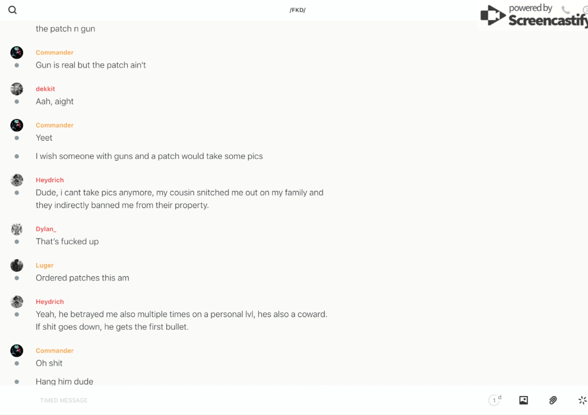Click the Screencastify logo icon
This screenshot has height=415, width=588.
(492, 16)
